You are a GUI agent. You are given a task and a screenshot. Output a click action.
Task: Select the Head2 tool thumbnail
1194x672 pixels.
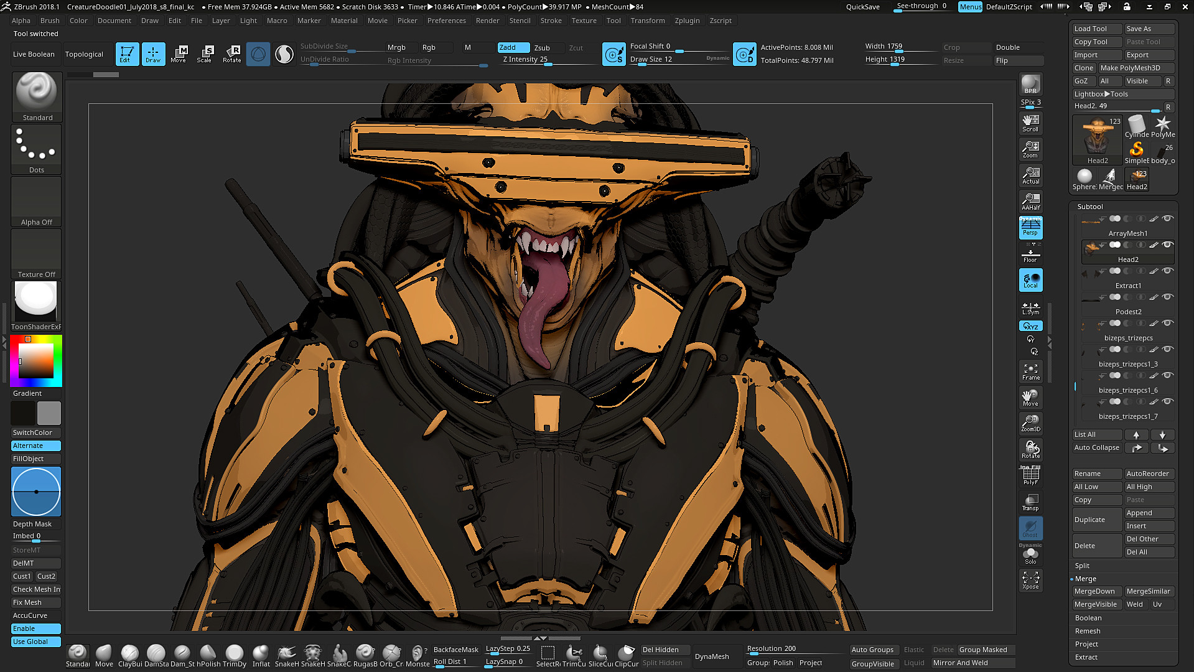[1097, 141]
